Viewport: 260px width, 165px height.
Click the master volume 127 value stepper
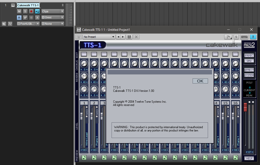tap(249, 152)
